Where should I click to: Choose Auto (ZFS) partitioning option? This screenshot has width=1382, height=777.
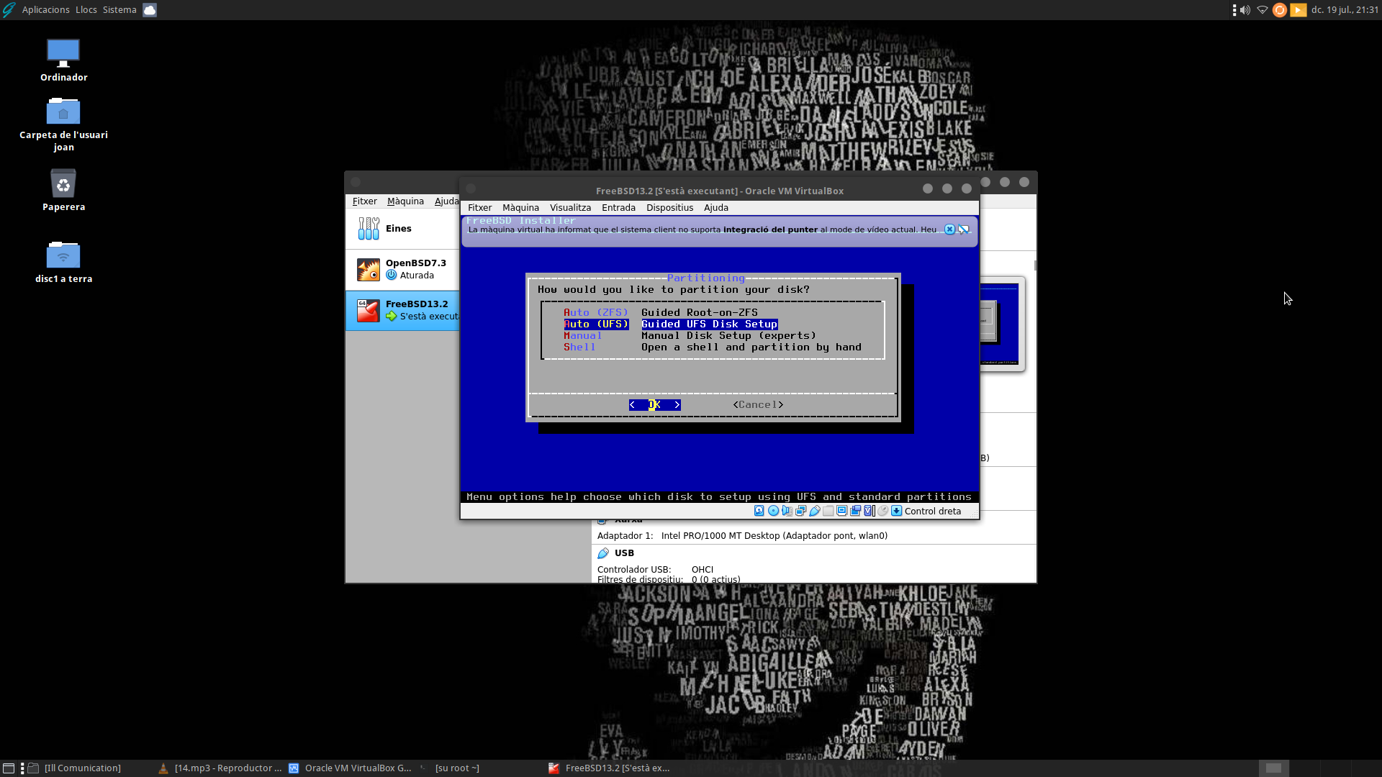click(x=660, y=312)
